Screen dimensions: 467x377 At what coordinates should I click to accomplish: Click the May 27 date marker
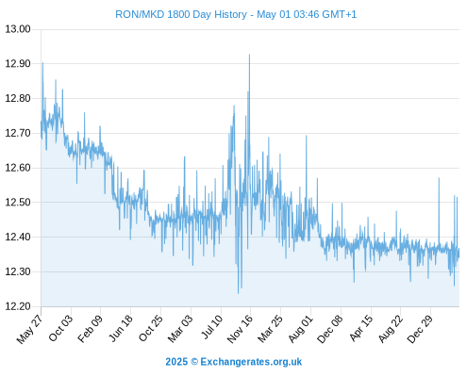click(x=29, y=329)
